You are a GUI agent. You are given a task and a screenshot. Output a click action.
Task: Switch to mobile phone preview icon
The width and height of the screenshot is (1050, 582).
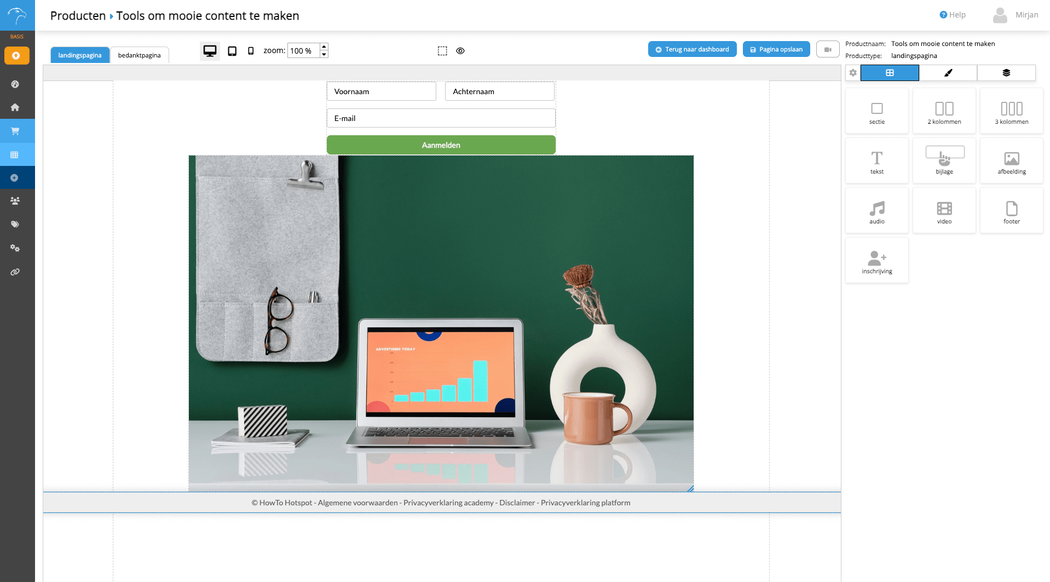click(x=251, y=51)
